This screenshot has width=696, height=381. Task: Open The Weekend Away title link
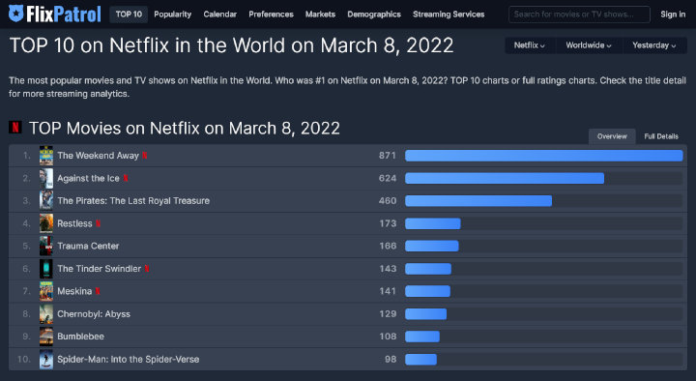pyautogui.click(x=98, y=156)
